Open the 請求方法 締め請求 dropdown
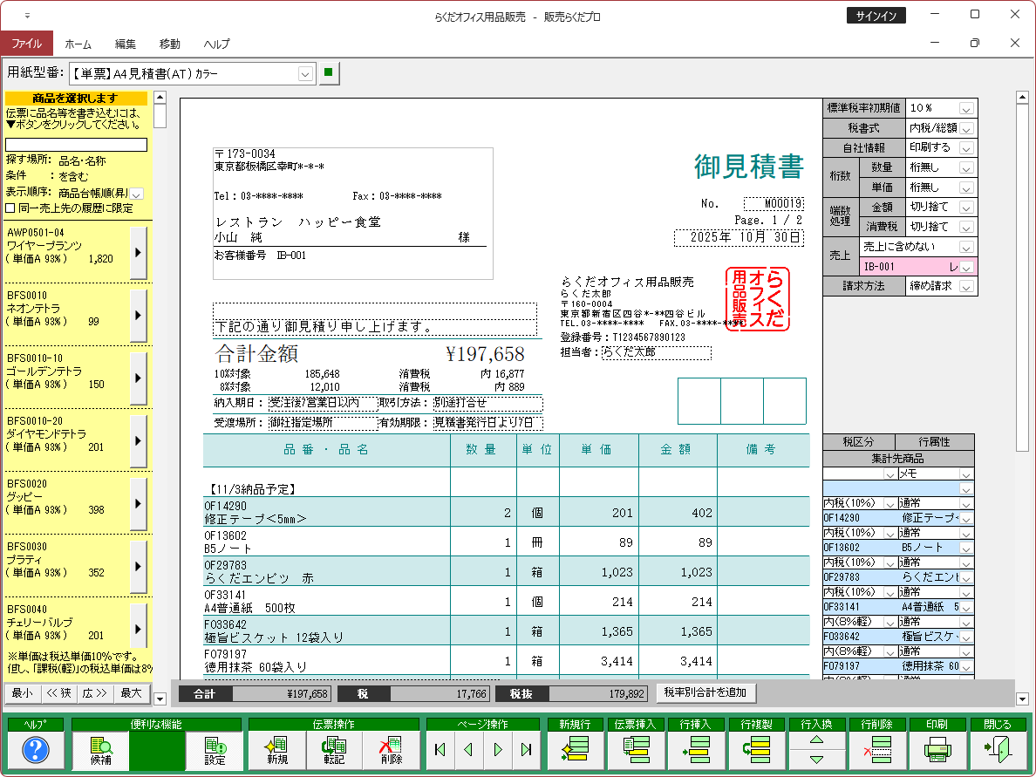This screenshot has height=777, width=1036. (966, 286)
